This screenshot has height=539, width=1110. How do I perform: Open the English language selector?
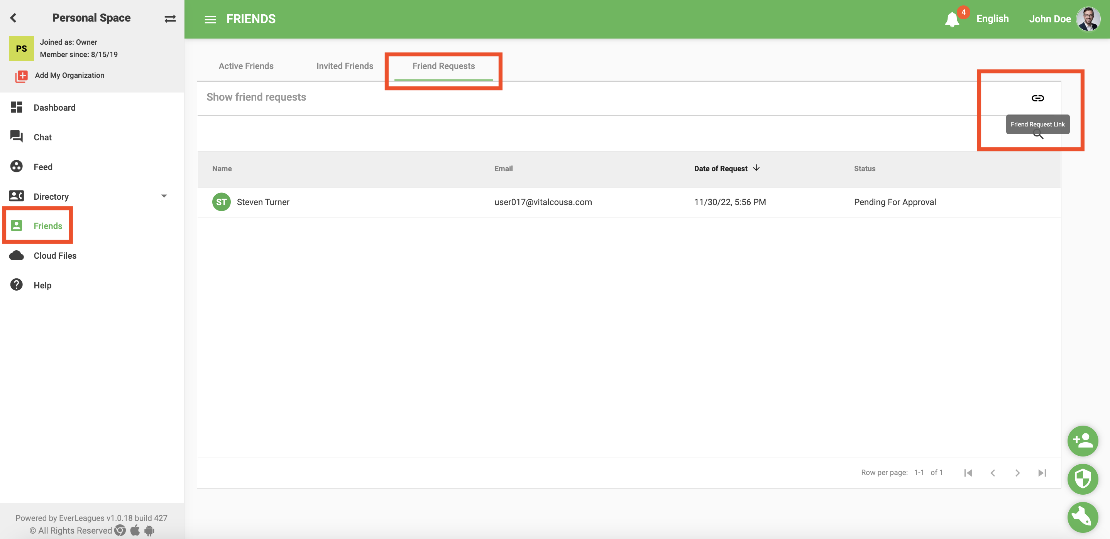point(992,19)
